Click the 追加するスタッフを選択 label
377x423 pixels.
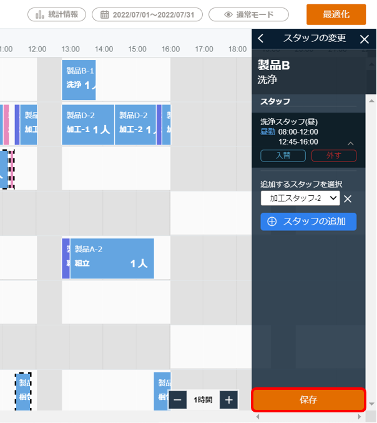pos(301,184)
